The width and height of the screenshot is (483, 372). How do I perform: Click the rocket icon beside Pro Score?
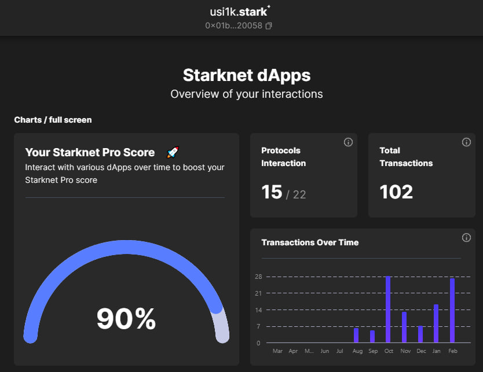point(173,152)
